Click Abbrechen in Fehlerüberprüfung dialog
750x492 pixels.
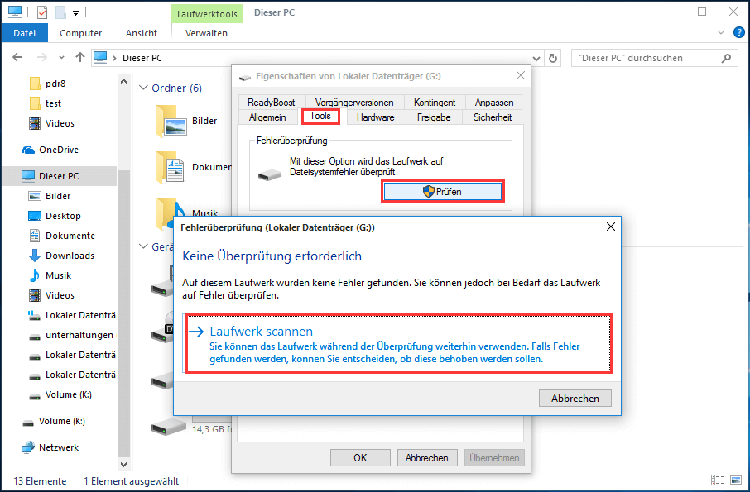coord(575,398)
